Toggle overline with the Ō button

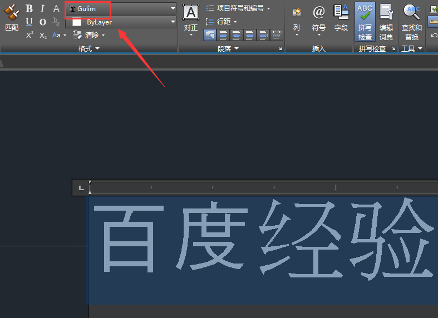[x=42, y=22]
